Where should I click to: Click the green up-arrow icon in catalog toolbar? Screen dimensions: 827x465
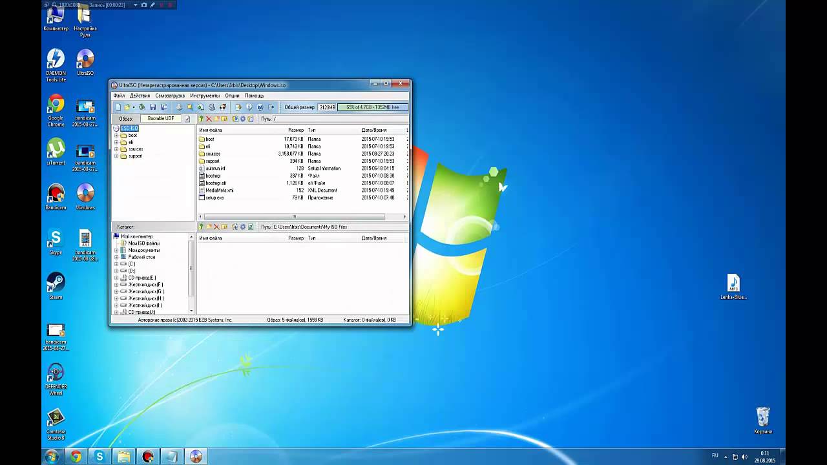[201, 227]
